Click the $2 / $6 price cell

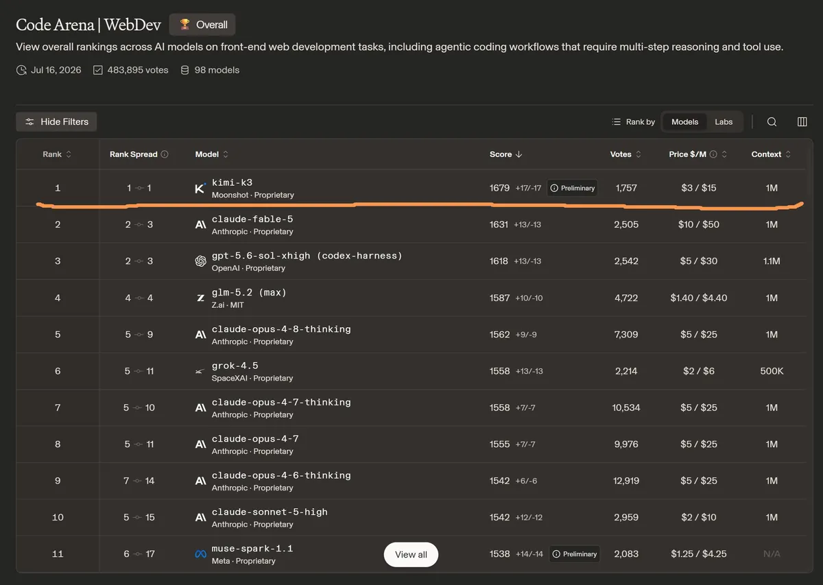point(699,371)
